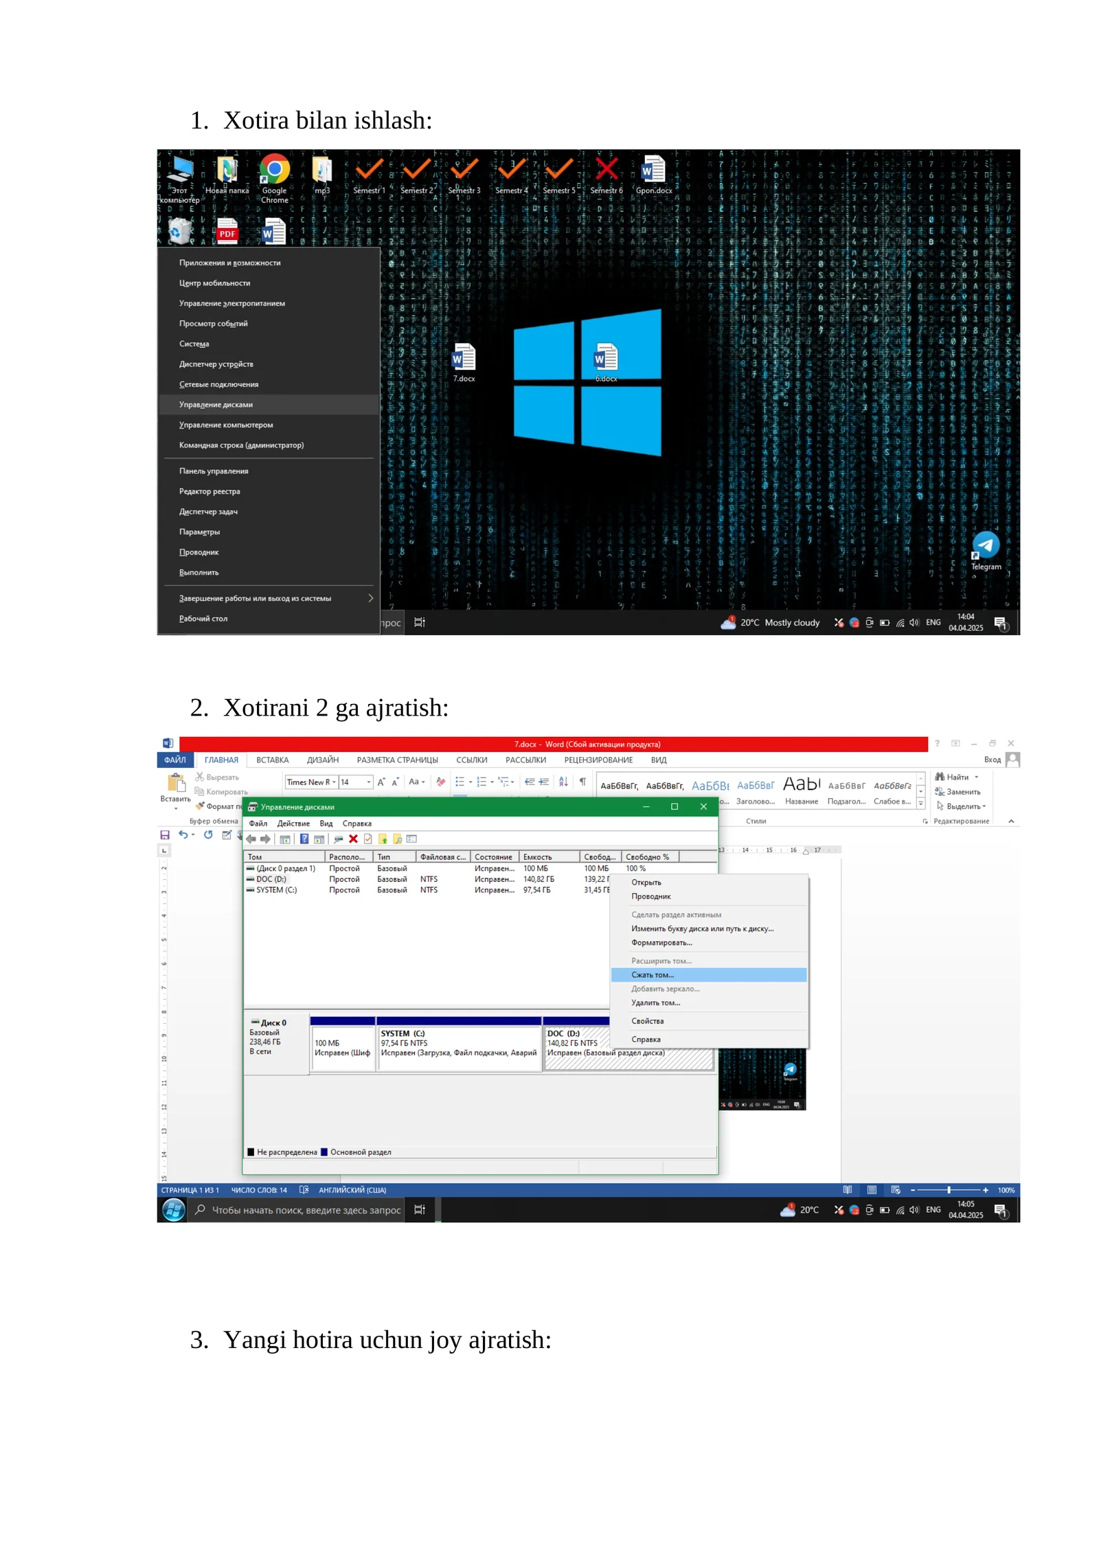Open the Telegram desktop shortcut
The height and width of the screenshot is (1555, 1099).
[986, 551]
